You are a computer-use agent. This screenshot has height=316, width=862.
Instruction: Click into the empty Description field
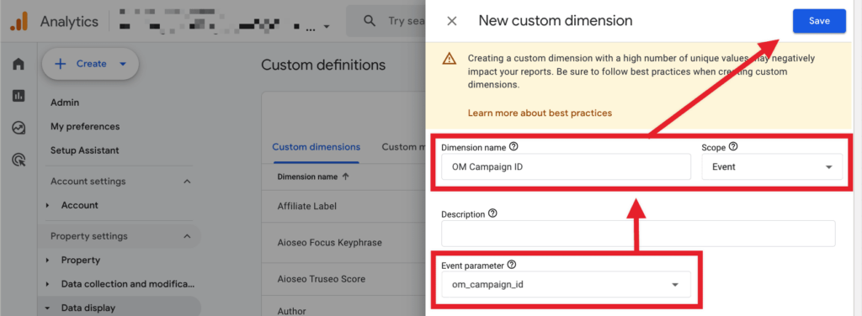[x=638, y=233]
